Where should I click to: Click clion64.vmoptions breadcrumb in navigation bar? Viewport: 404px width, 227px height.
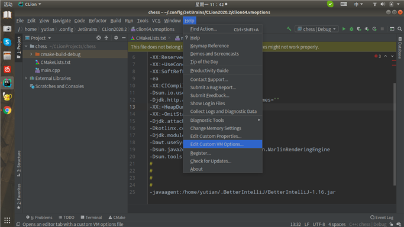pyautogui.click(x=153, y=29)
